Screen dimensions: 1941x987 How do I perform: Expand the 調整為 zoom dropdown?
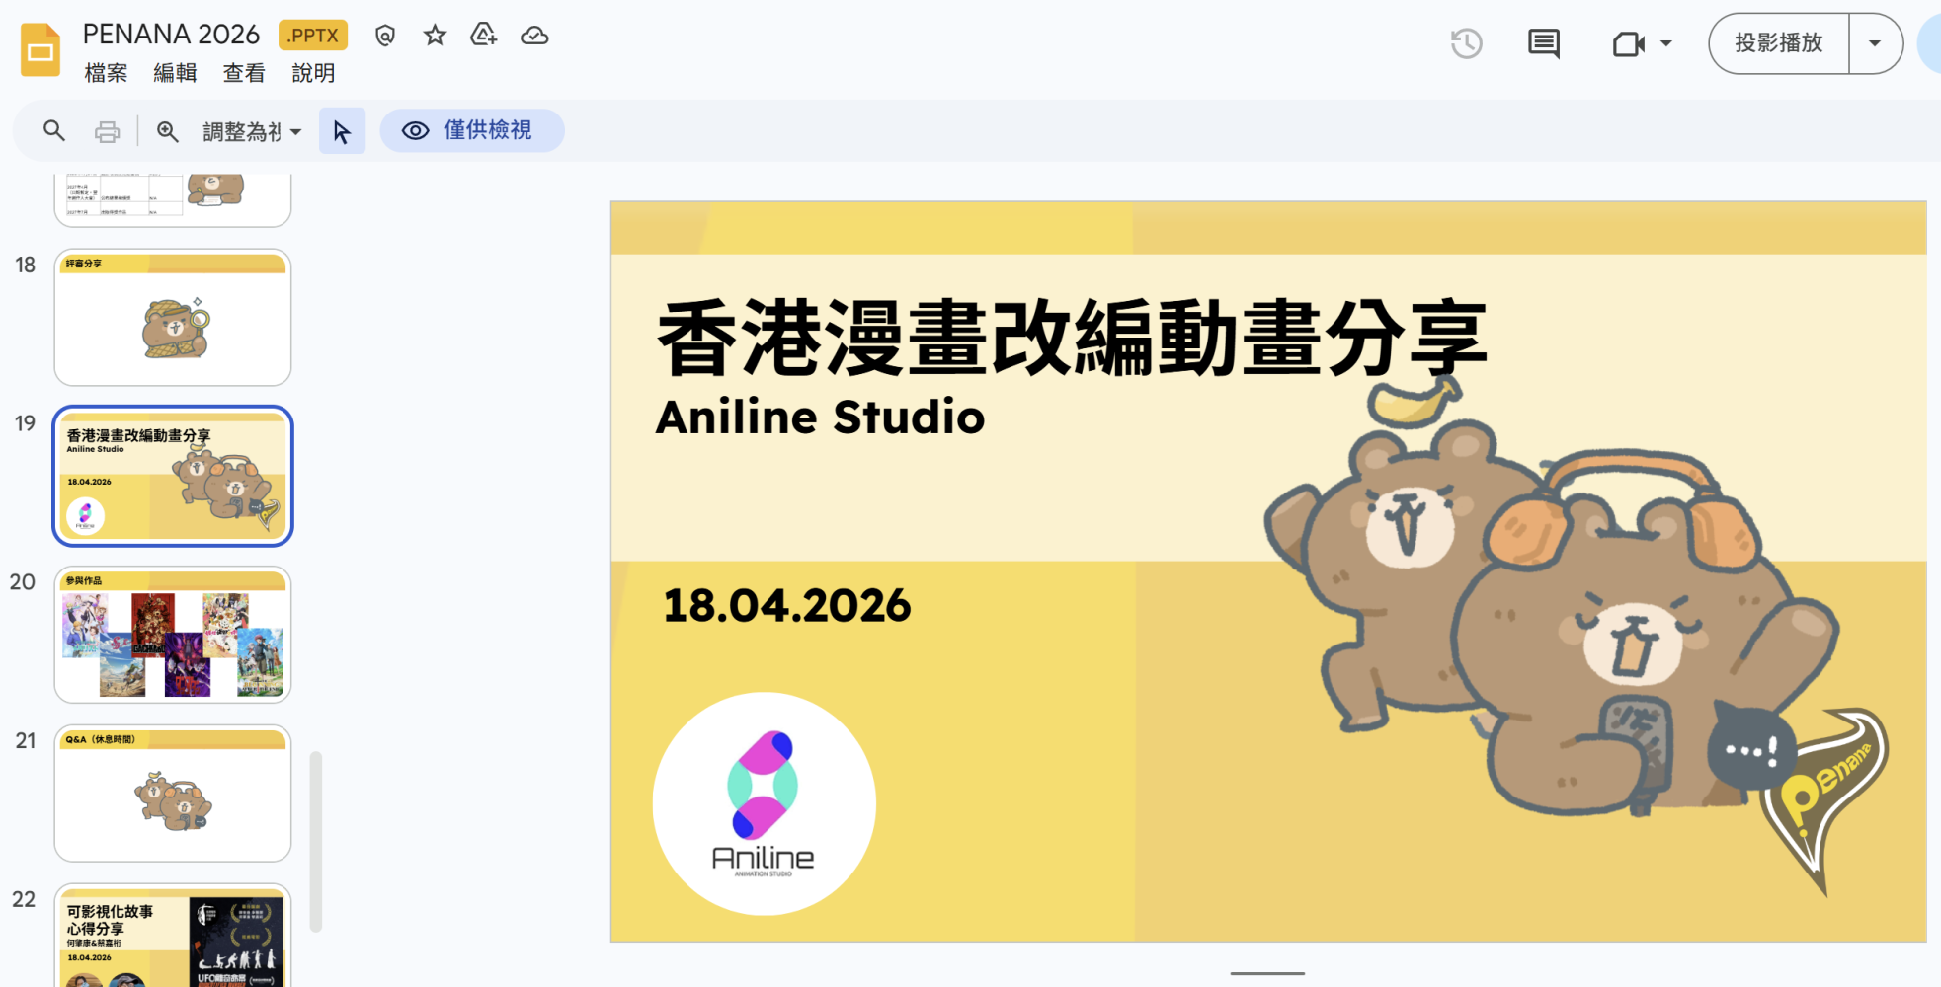pos(252,131)
